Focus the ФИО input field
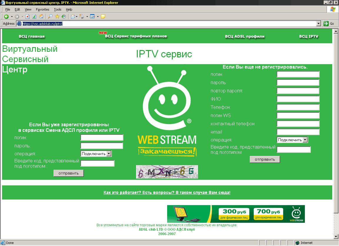 (298, 99)
